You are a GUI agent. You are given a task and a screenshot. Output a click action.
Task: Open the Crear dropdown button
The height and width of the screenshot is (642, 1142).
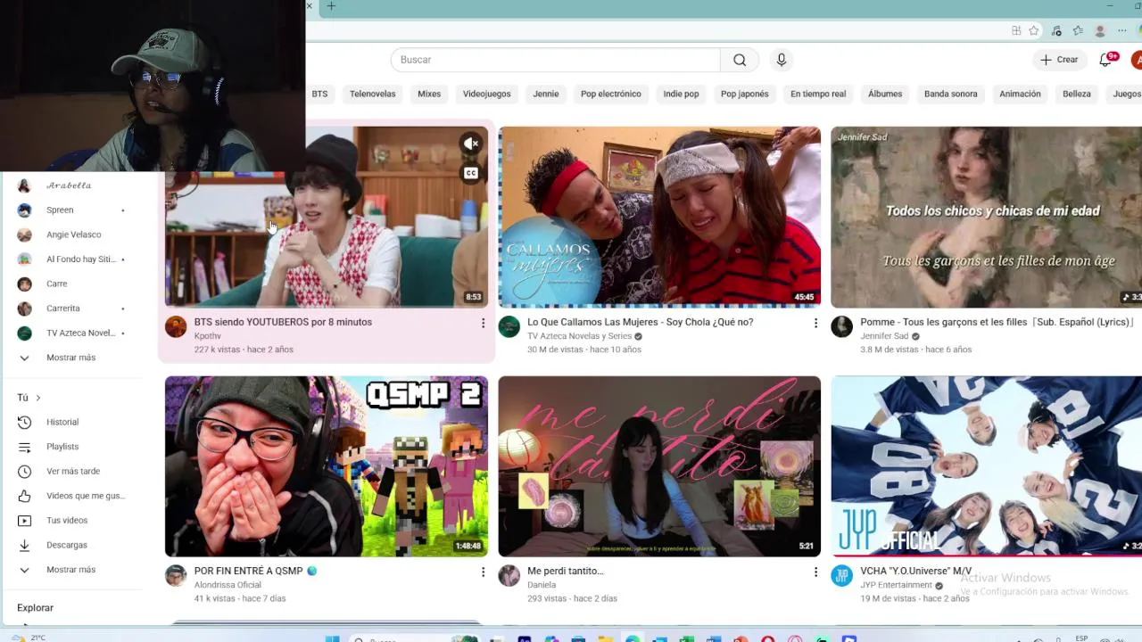pyautogui.click(x=1060, y=60)
